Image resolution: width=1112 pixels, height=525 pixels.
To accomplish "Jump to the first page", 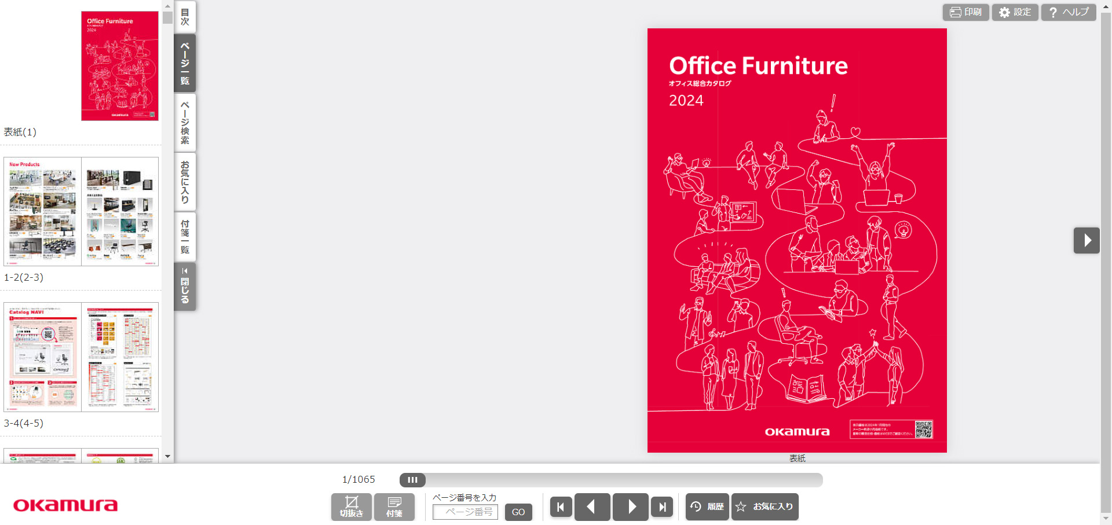I will pos(561,507).
